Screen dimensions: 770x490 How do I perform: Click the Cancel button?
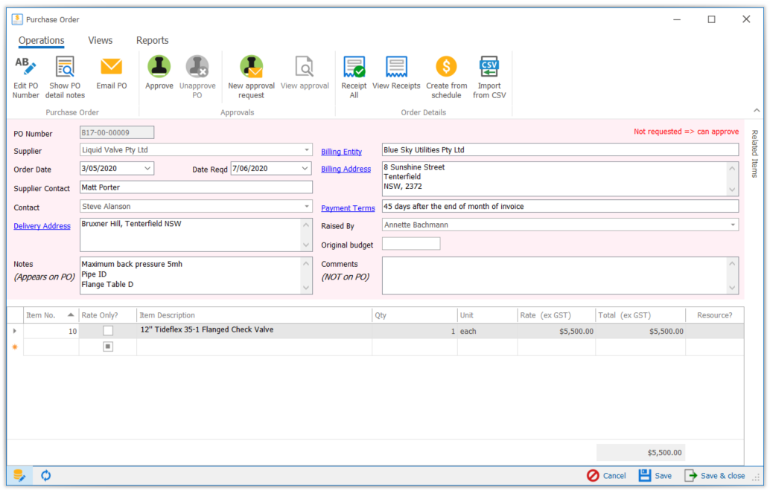[606, 475]
